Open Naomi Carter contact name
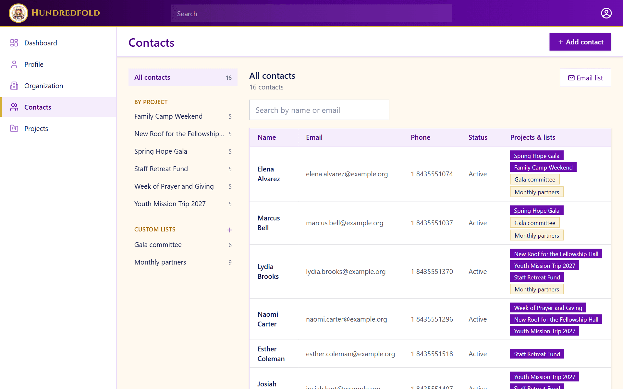 pos(268,319)
